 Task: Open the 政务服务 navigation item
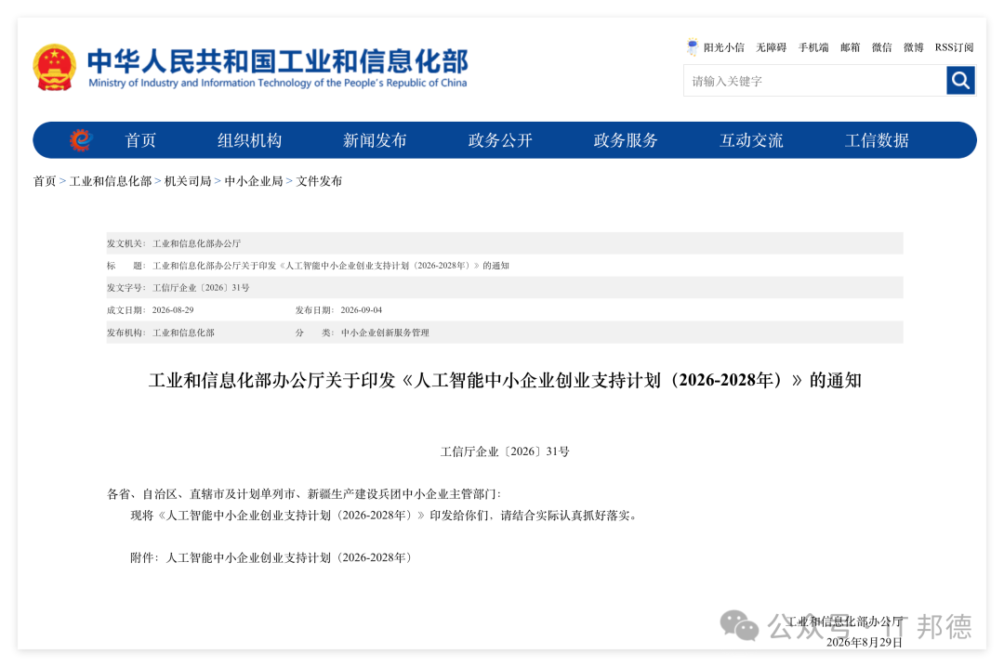point(626,140)
